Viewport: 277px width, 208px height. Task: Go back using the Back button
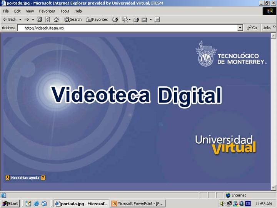(x=10, y=20)
